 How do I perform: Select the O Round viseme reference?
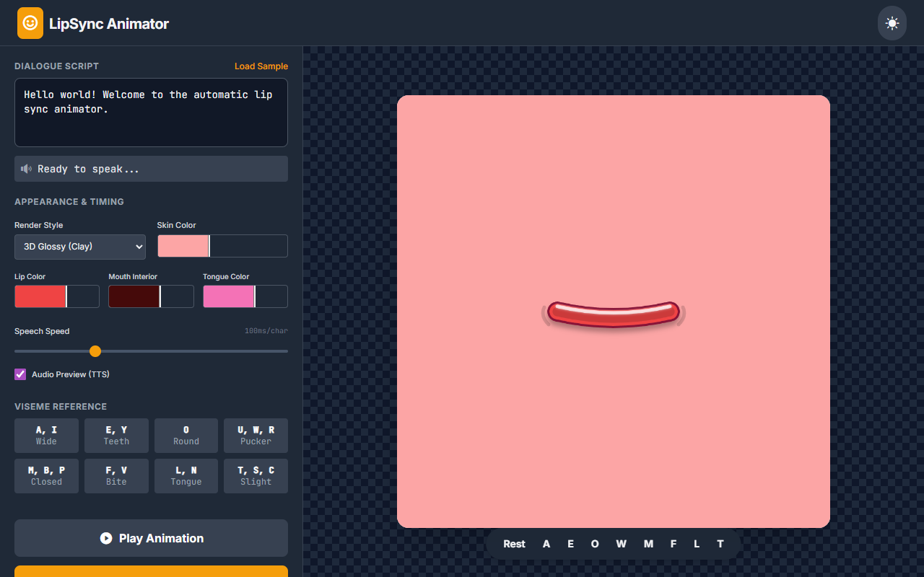186,435
